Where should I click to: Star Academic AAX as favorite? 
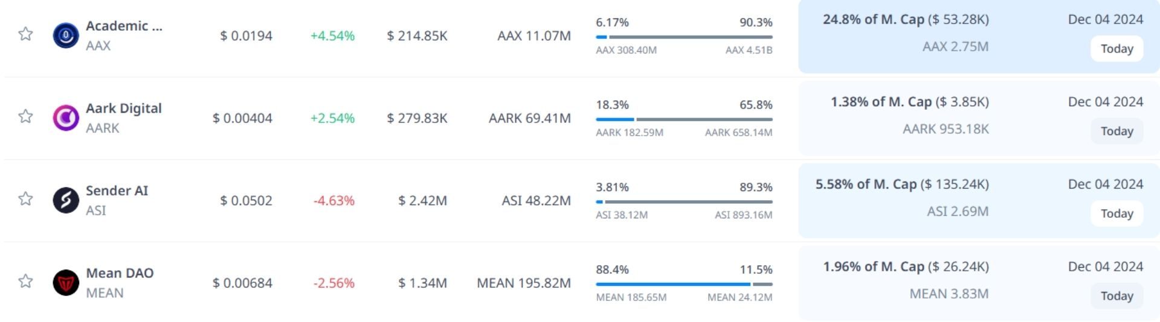(25, 34)
